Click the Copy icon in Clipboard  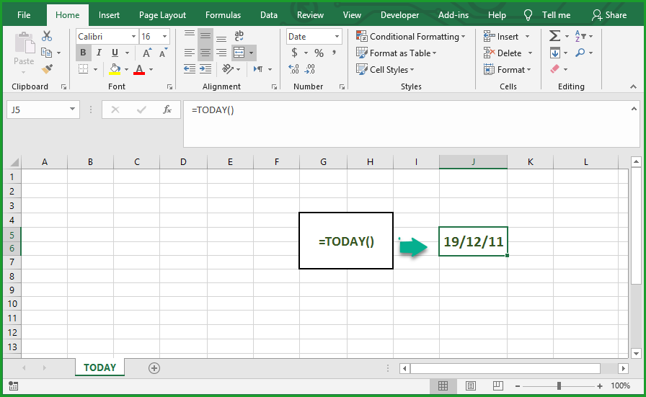[47, 53]
